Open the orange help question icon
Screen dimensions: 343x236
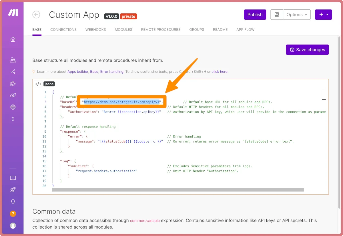coord(13,214)
